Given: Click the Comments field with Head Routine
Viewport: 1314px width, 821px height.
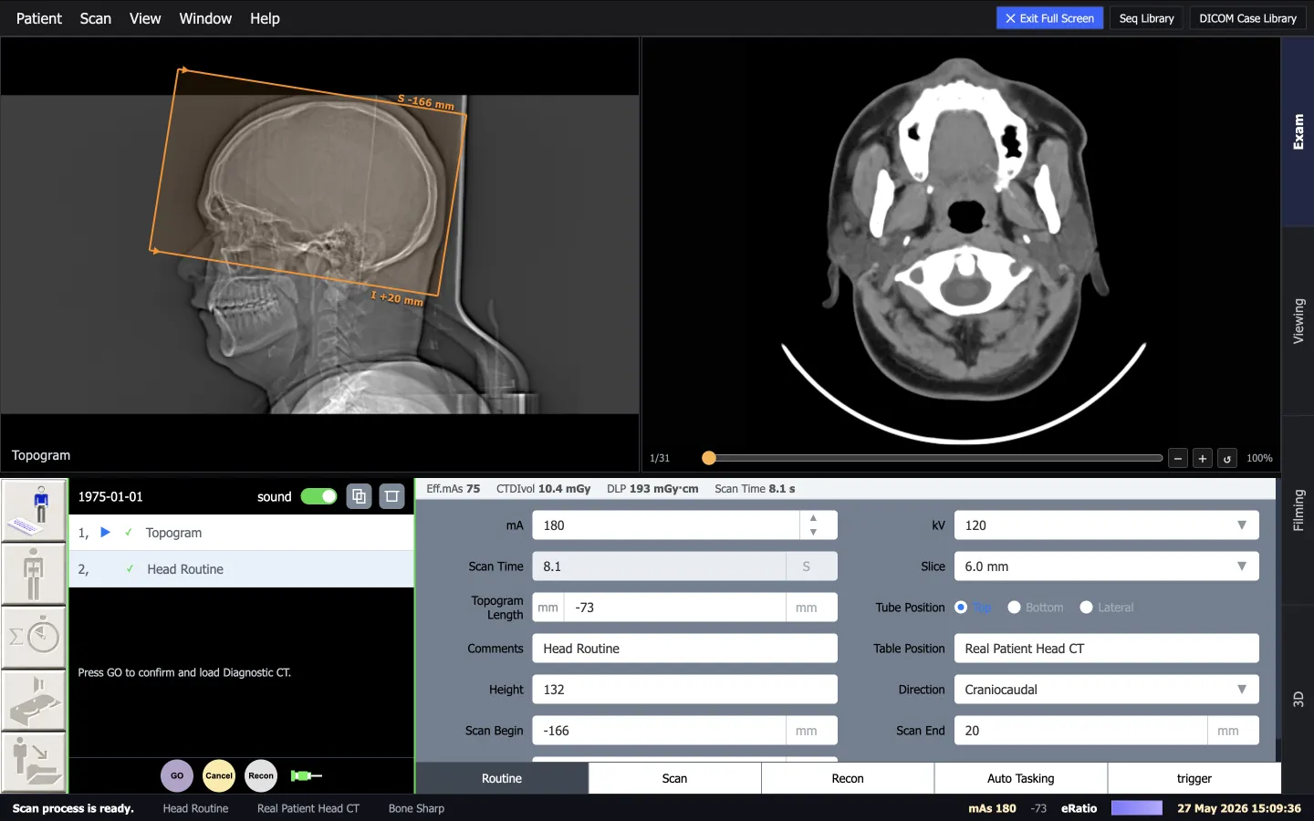Looking at the screenshot, I should point(684,649).
